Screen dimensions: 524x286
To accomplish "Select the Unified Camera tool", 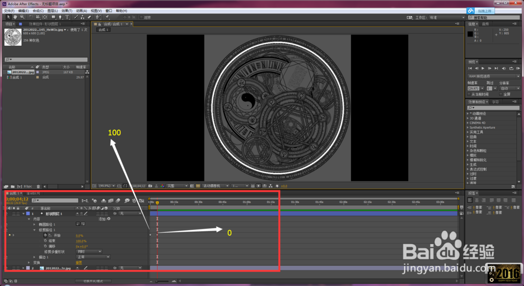I will coord(38,17).
